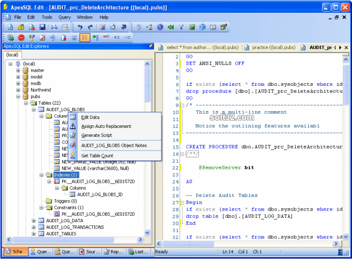Select the (local) server tab
352x259 pixels.
[12, 55]
